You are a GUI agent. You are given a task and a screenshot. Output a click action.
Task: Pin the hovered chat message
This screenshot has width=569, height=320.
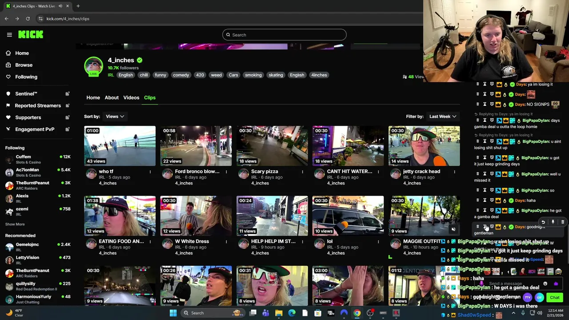click(x=553, y=222)
